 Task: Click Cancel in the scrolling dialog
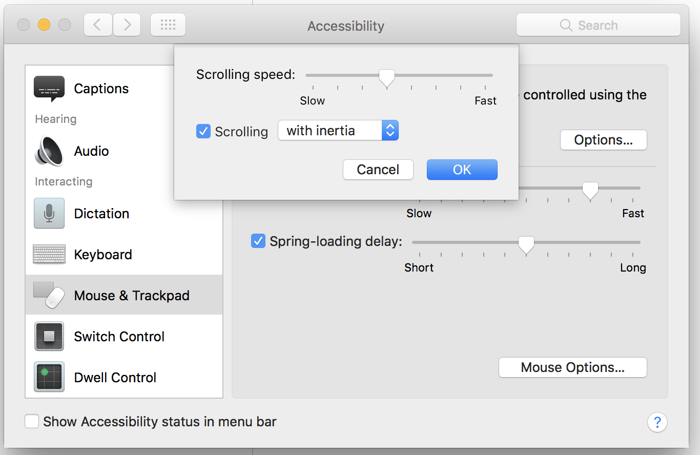pyautogui.click(x=378, y=170)
